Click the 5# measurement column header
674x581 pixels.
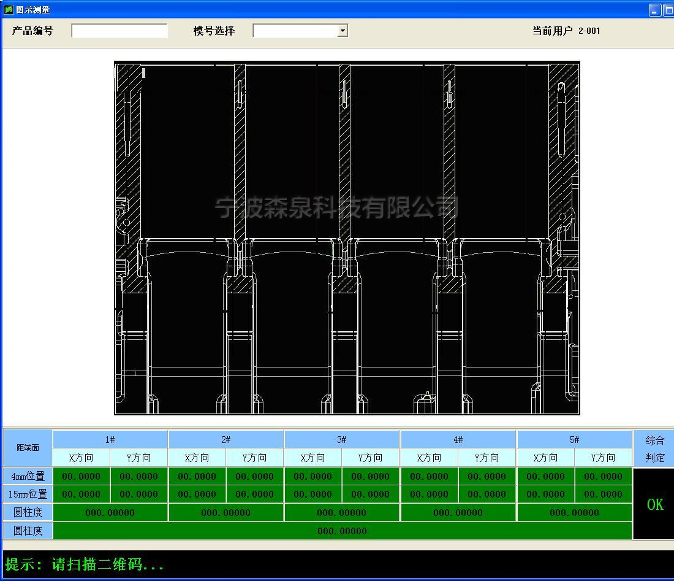[x=574, y=439]
